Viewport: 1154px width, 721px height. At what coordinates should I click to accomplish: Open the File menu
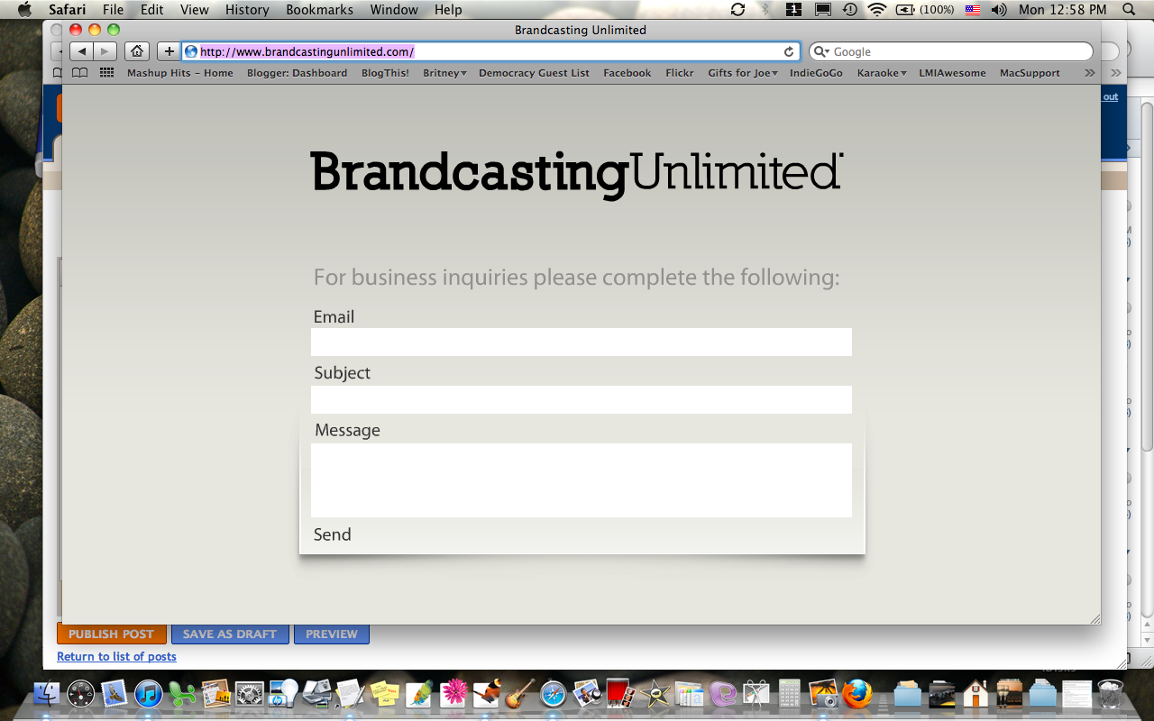(x=113, y=10)
